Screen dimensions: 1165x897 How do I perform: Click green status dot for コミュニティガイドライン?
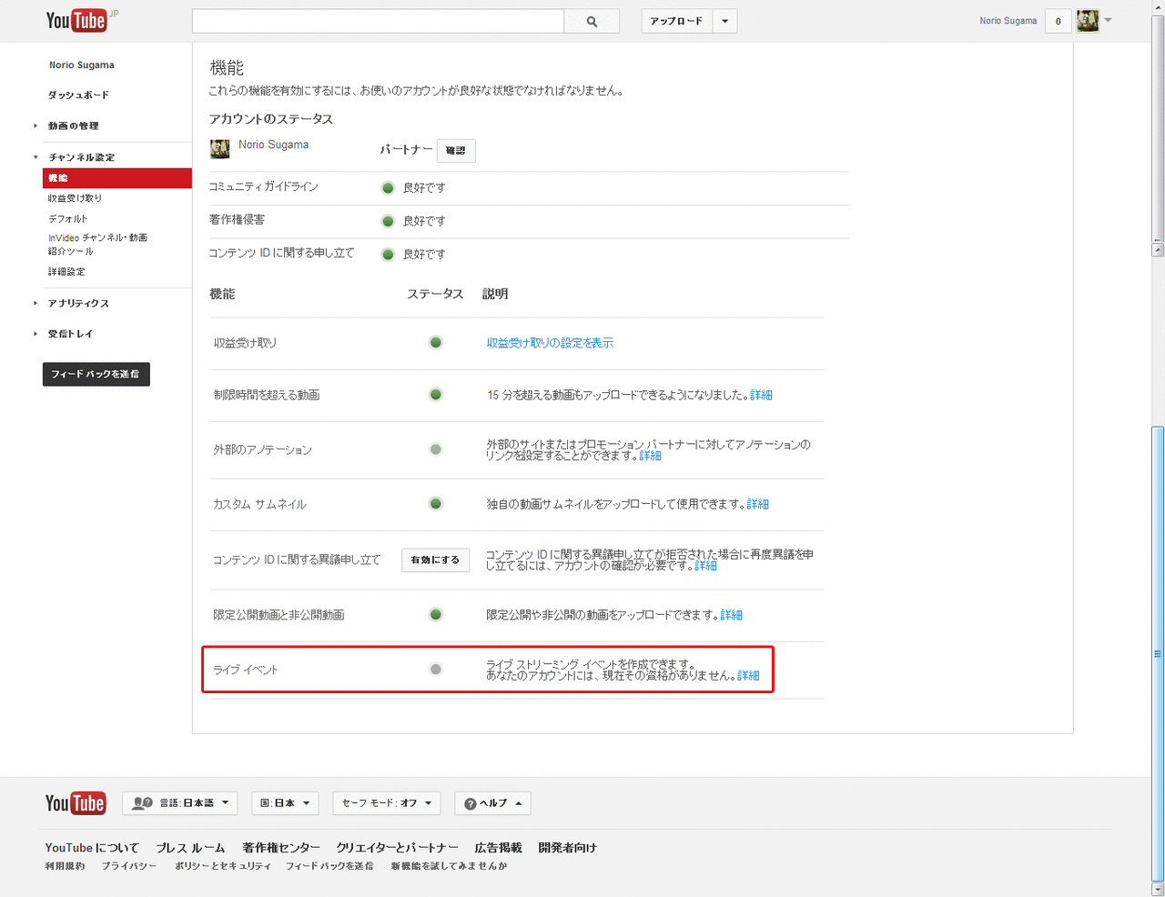click(388, 187)
